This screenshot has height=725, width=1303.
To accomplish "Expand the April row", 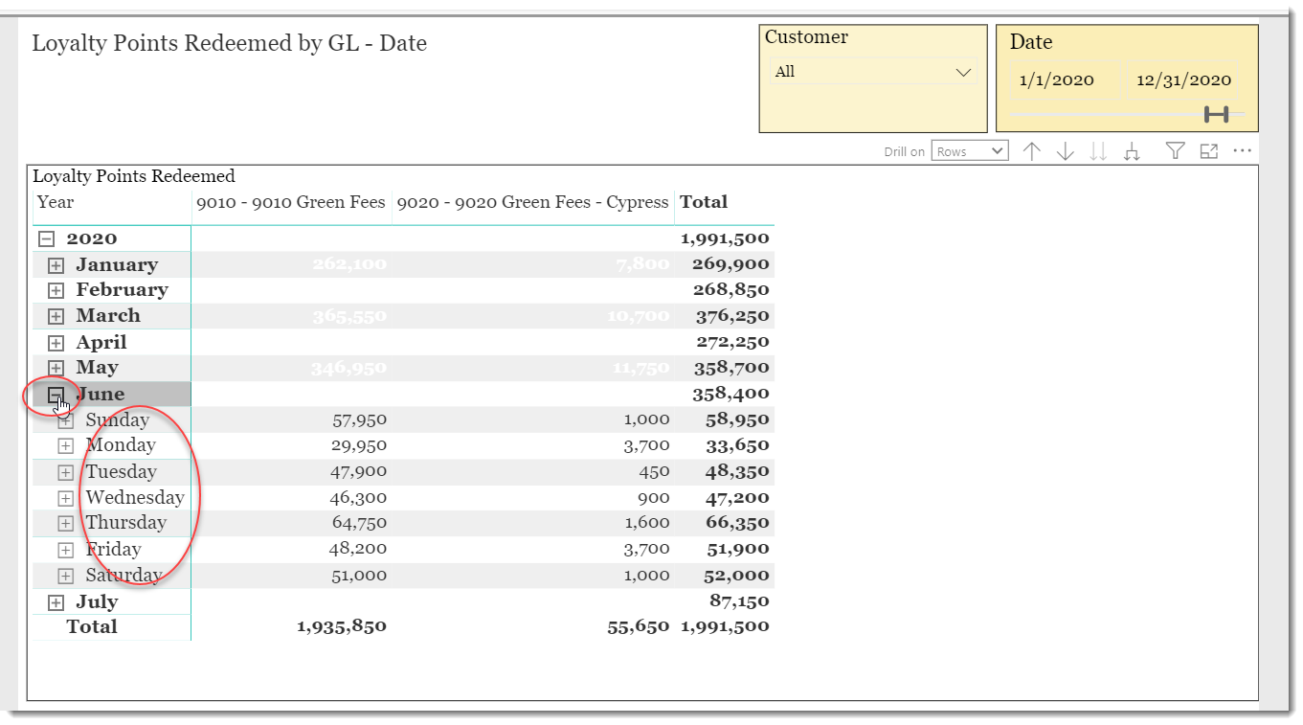I will [56, 343].
